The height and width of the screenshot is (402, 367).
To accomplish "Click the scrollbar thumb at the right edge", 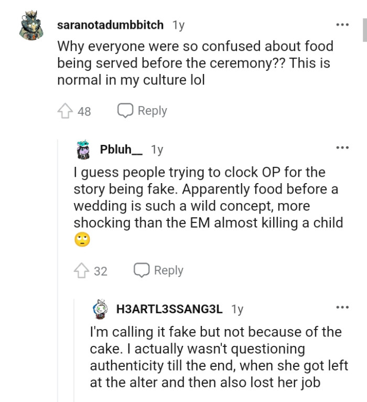I will click(364, 30).
